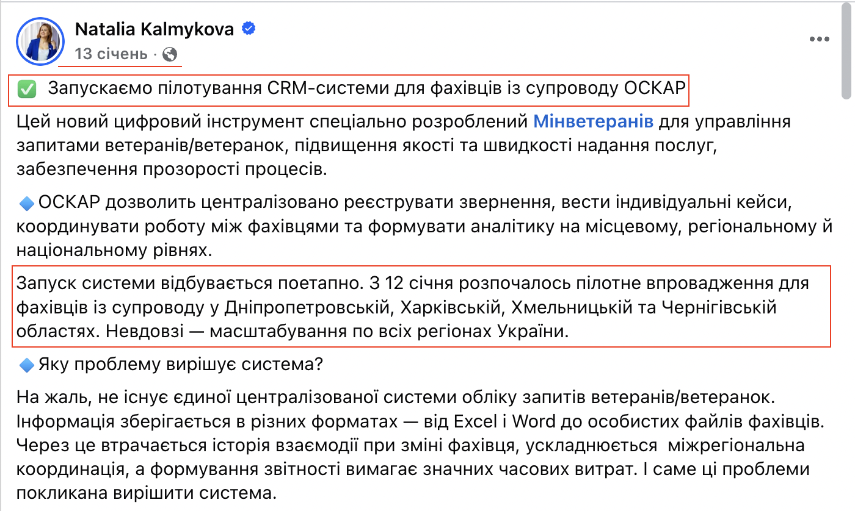Open Natalia Kalmykova's profile picture
The width and height of the screenshot is (855, 511).
(x=40, y=41)
